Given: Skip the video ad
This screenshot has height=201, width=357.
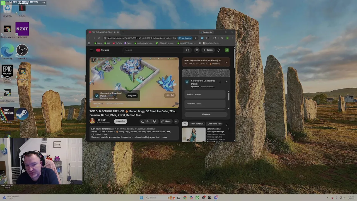Looking at the screenshot, I should (170, 95).
